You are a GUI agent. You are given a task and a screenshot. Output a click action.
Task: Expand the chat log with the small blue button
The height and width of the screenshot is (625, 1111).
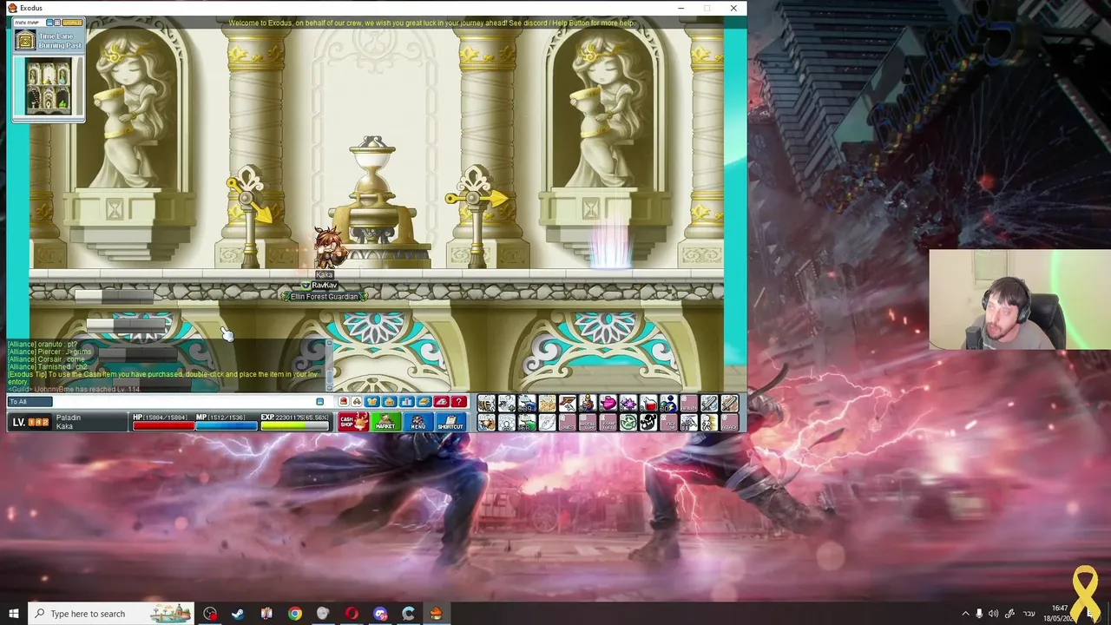[320, 401]
